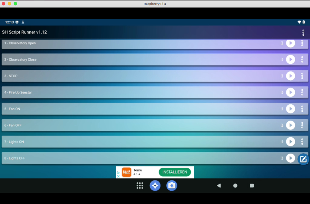Play the Lights ON script
This screenshot has width=310, height=204.
pos(290,142)
